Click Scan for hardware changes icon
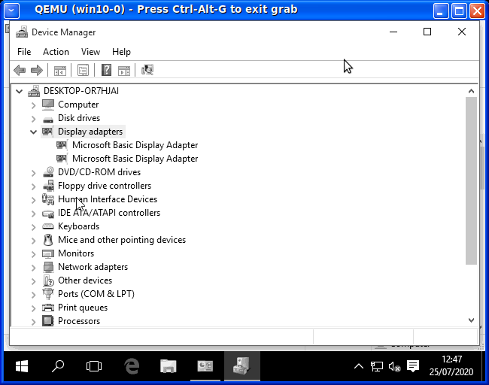Screen dimensions: 489x385 pyautogui.click(x=147, y=70)
